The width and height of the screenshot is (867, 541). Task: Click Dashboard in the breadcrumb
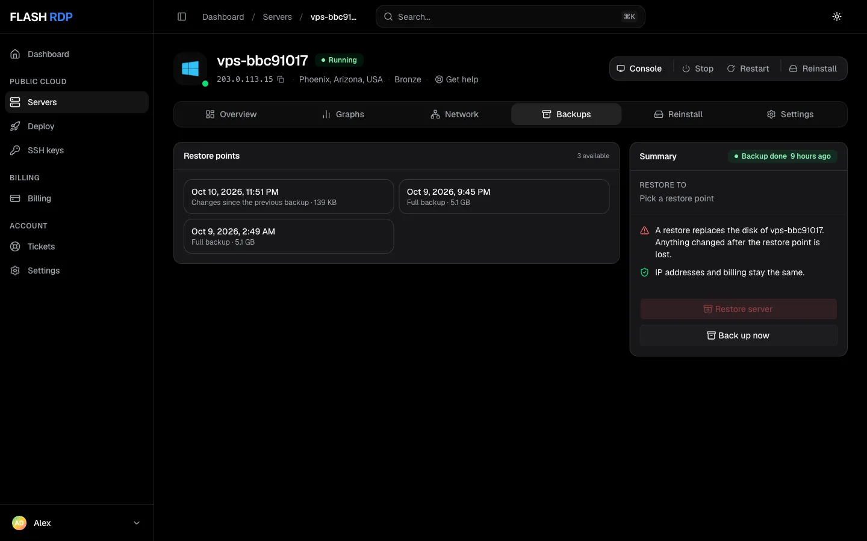(x=223, y=17)
